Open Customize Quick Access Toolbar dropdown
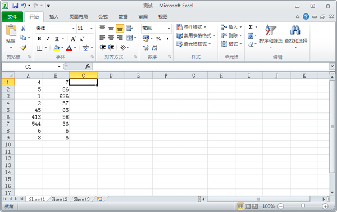 click(48, 6)
